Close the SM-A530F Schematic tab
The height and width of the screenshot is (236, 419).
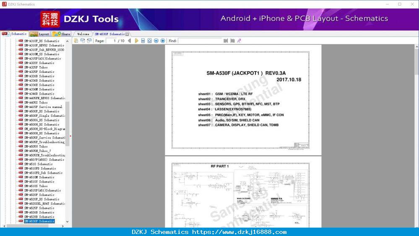[127, 34]
